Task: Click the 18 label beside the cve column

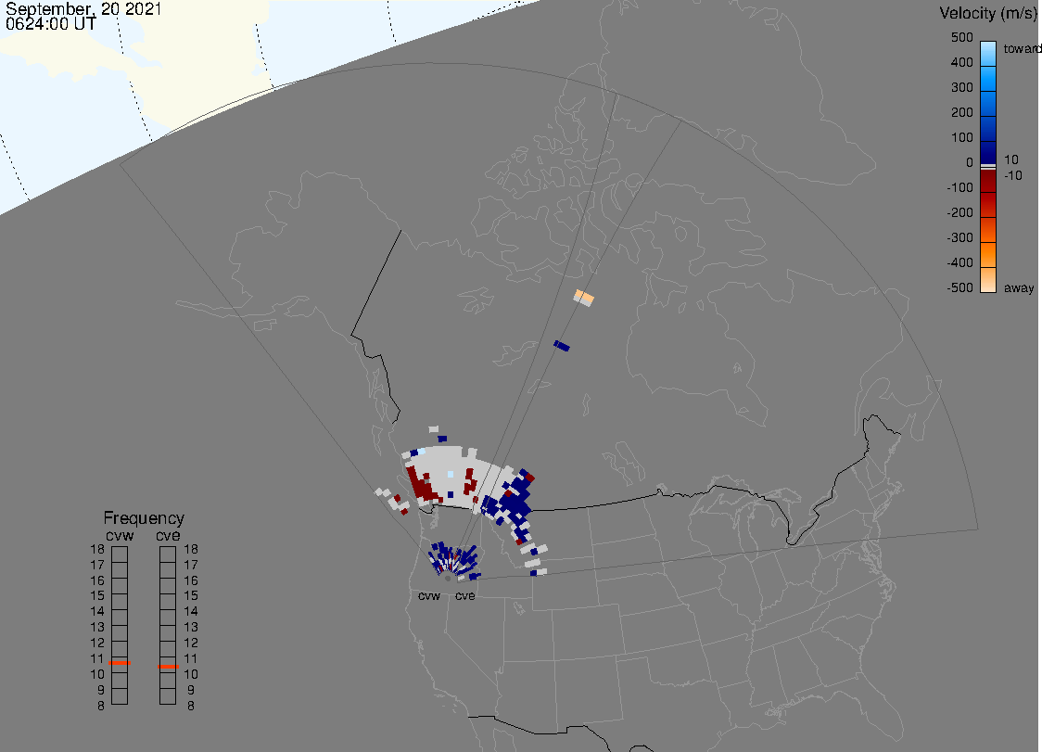Action: 191,549
